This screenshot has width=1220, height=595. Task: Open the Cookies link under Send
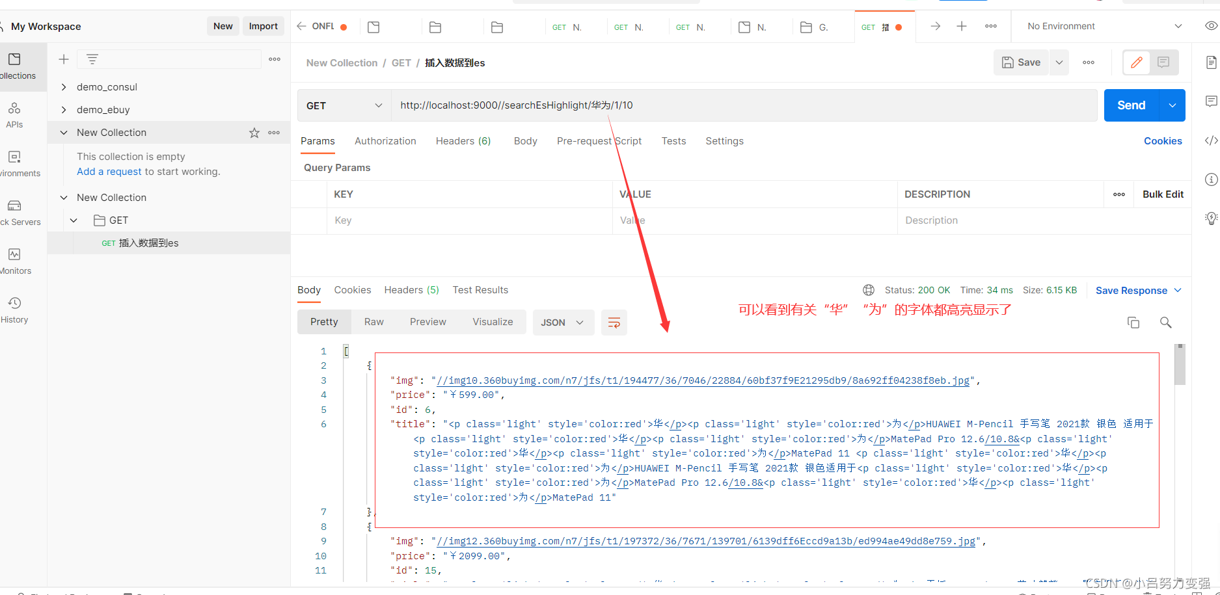click(1163, 141)
